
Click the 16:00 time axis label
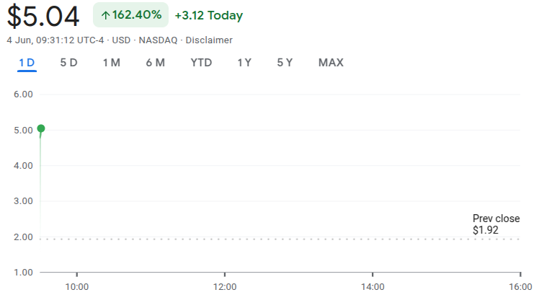pos(520,286)
